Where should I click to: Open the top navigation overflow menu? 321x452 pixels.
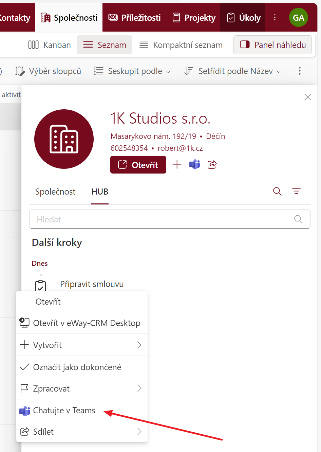click(x=275, y=18)
